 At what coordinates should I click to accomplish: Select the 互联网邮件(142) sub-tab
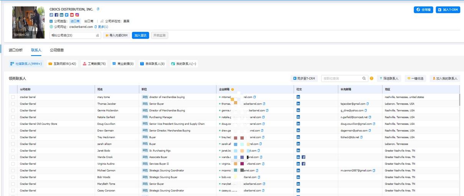(62, 64)
